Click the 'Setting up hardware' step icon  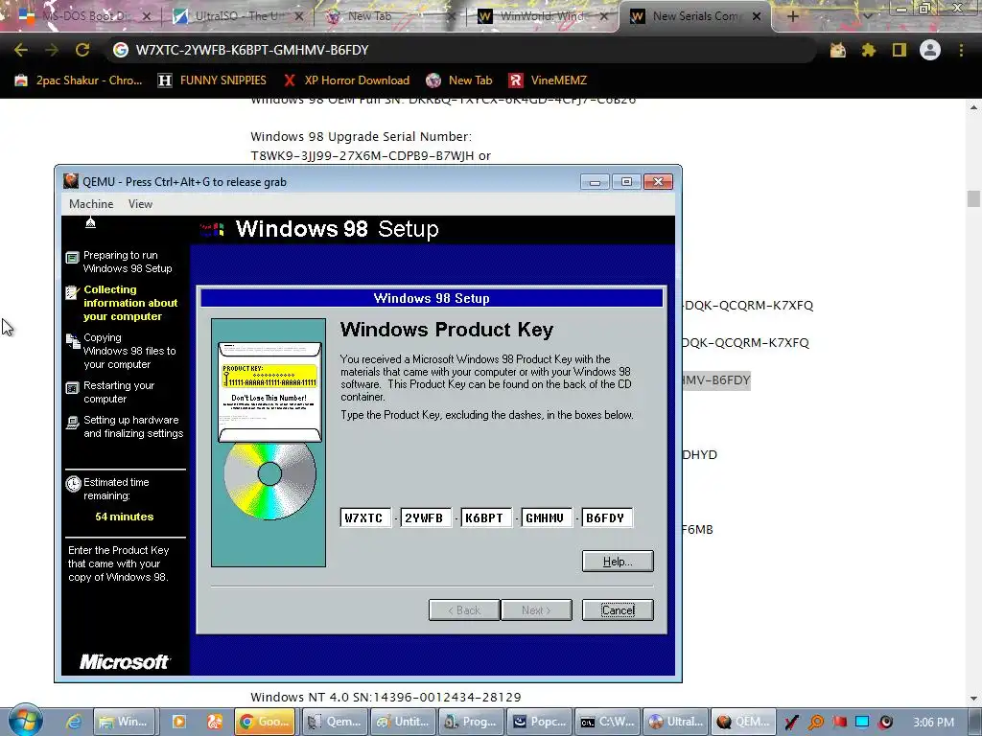click(x=73, y=423)
